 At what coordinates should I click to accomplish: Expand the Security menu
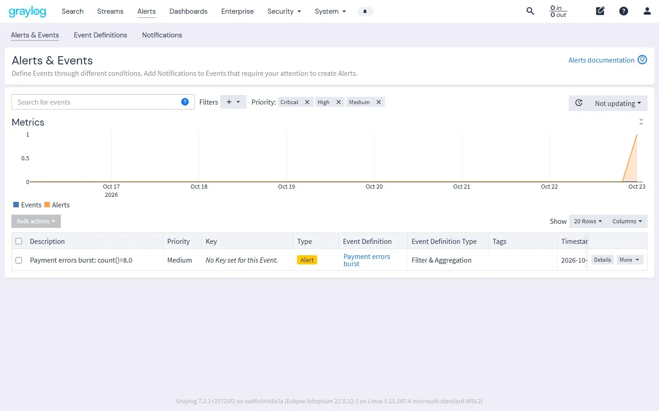point(284,11)
